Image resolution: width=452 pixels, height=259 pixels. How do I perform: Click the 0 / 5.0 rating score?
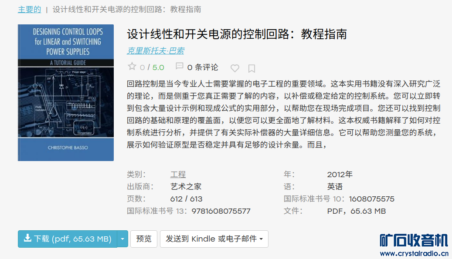click(x=152, y=67)
